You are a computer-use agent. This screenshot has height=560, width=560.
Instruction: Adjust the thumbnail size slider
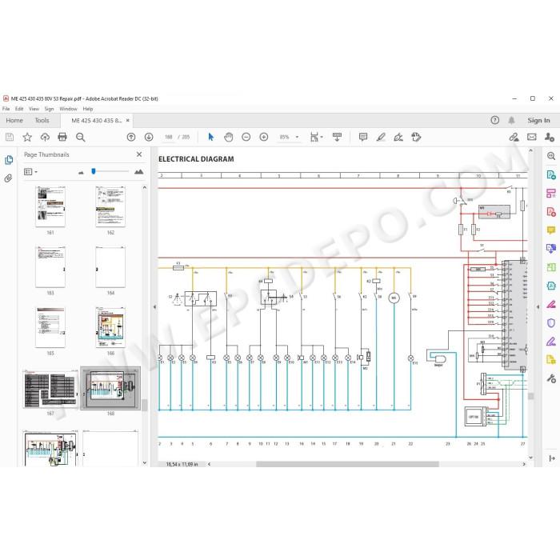point(94,171)
